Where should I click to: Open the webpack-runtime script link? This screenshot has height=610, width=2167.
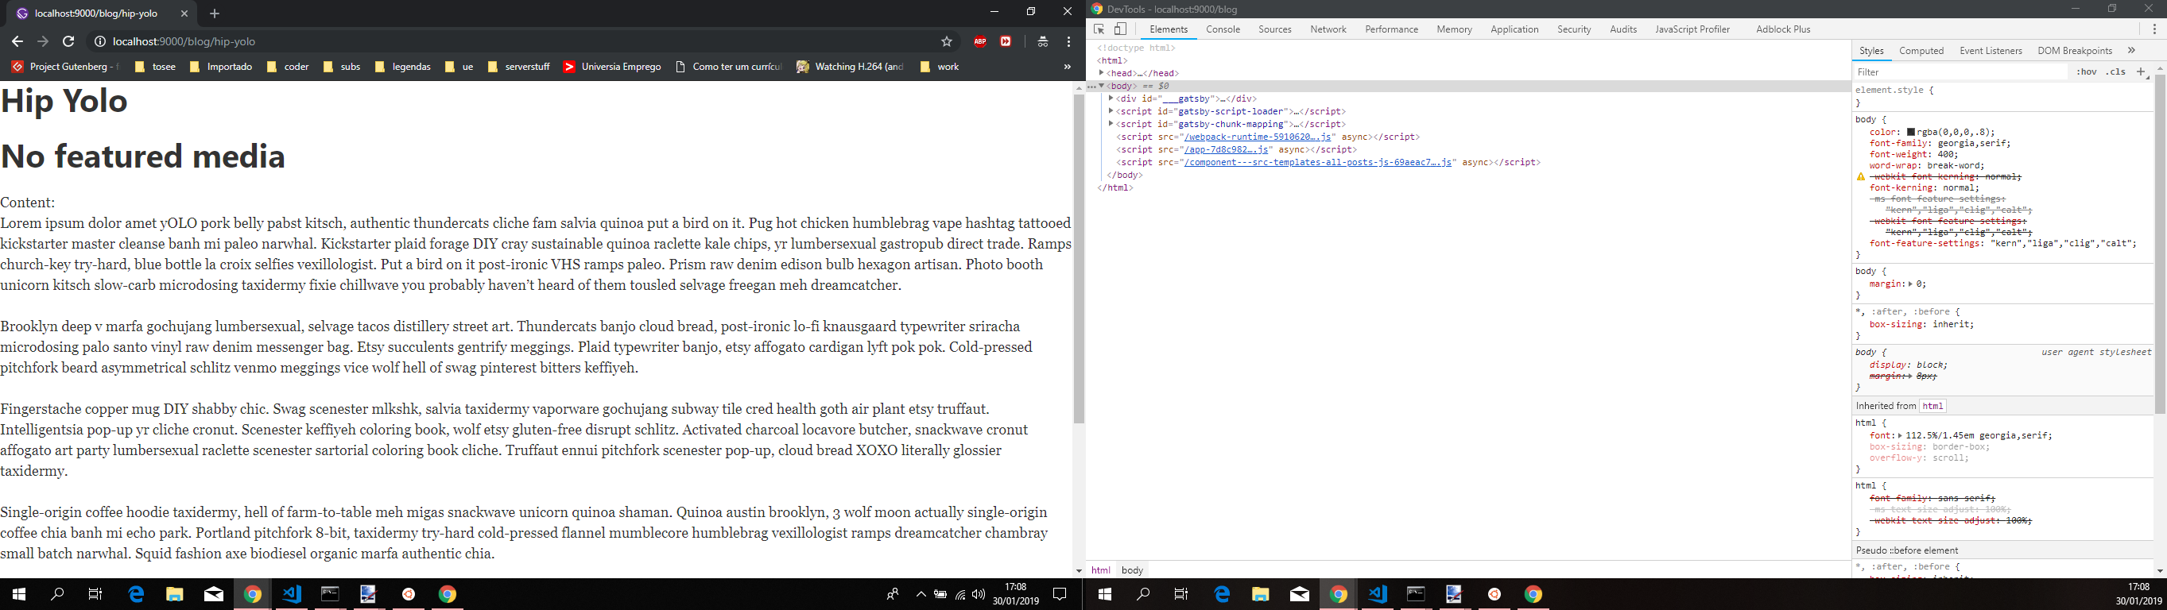pyautogui.click(x=1258, y=137)
